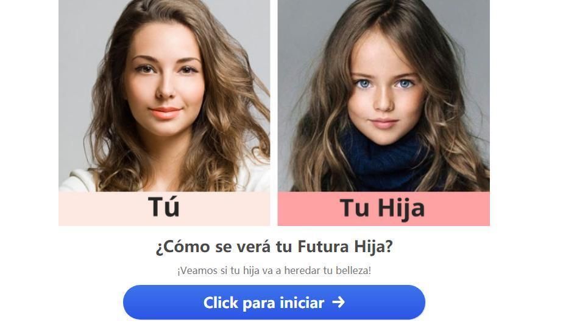This screenshot has width=563, height=322.
Task: Click the "Tú" label under the left photo
Action: [164, 207]
